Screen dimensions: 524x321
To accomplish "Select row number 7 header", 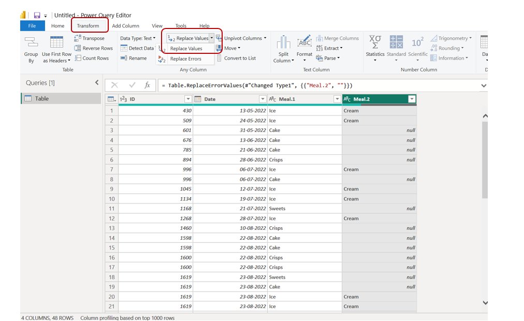I will 112,169.
